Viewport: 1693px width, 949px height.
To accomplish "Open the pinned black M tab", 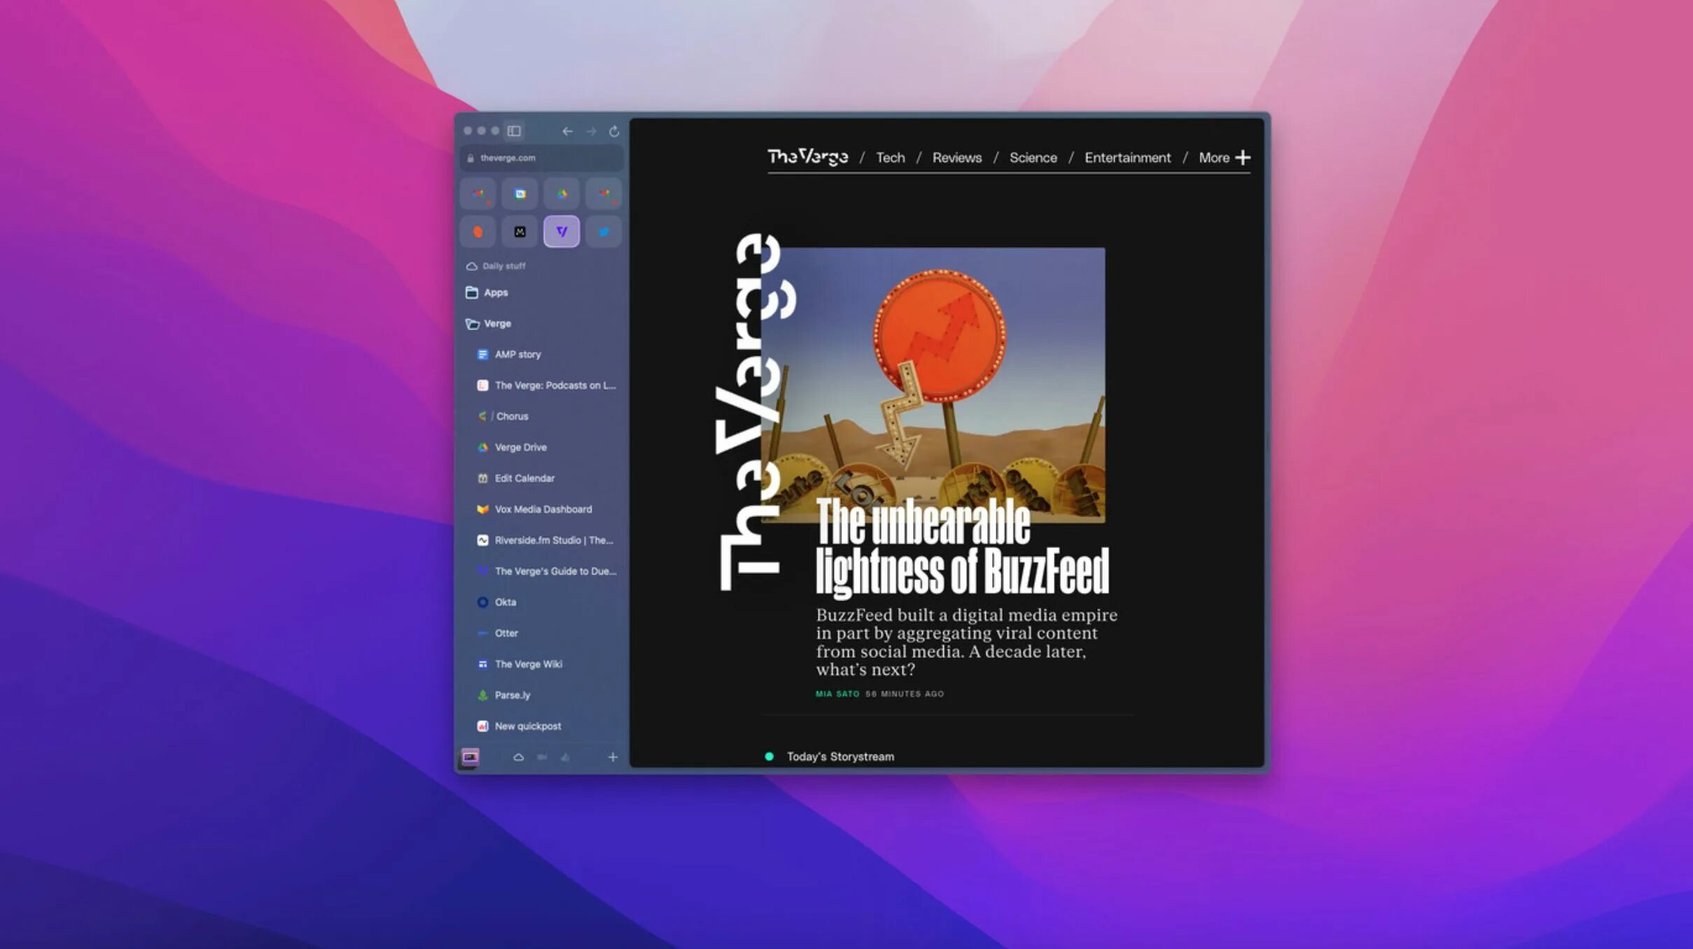I will coord(520,232).
